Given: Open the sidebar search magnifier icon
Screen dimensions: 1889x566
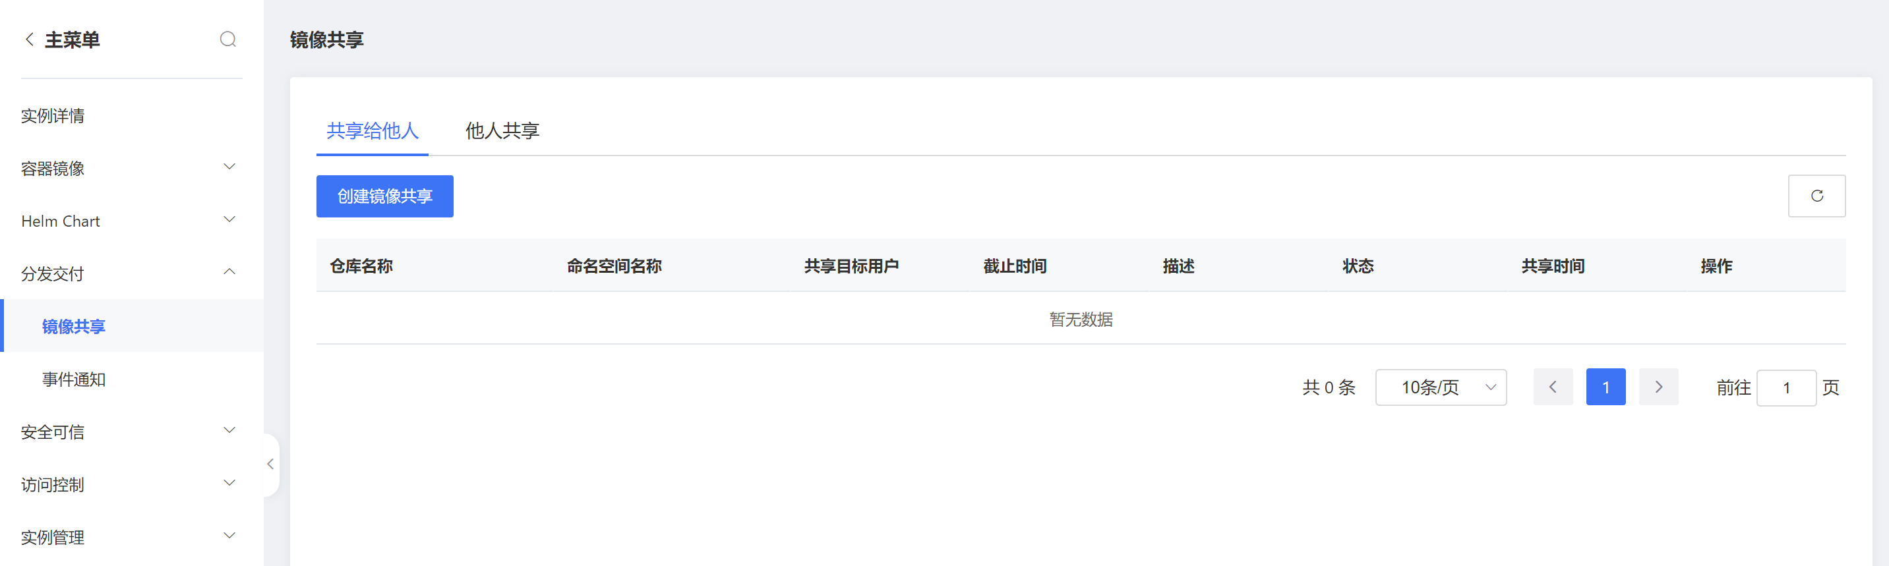Looking at the screenshot, I should coord(228,39).
